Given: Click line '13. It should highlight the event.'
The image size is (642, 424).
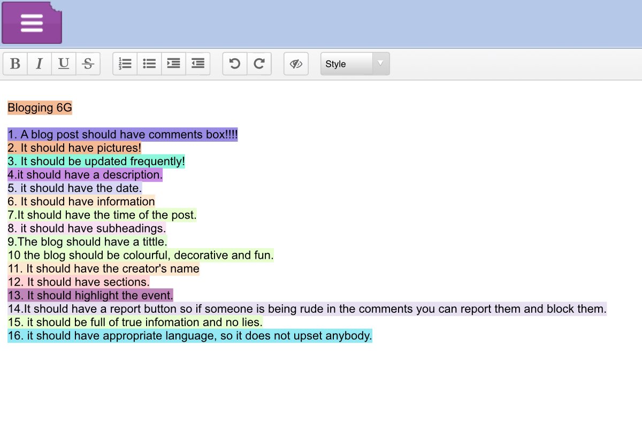Looking at the screenshot, I should click(x=90, y=295).
